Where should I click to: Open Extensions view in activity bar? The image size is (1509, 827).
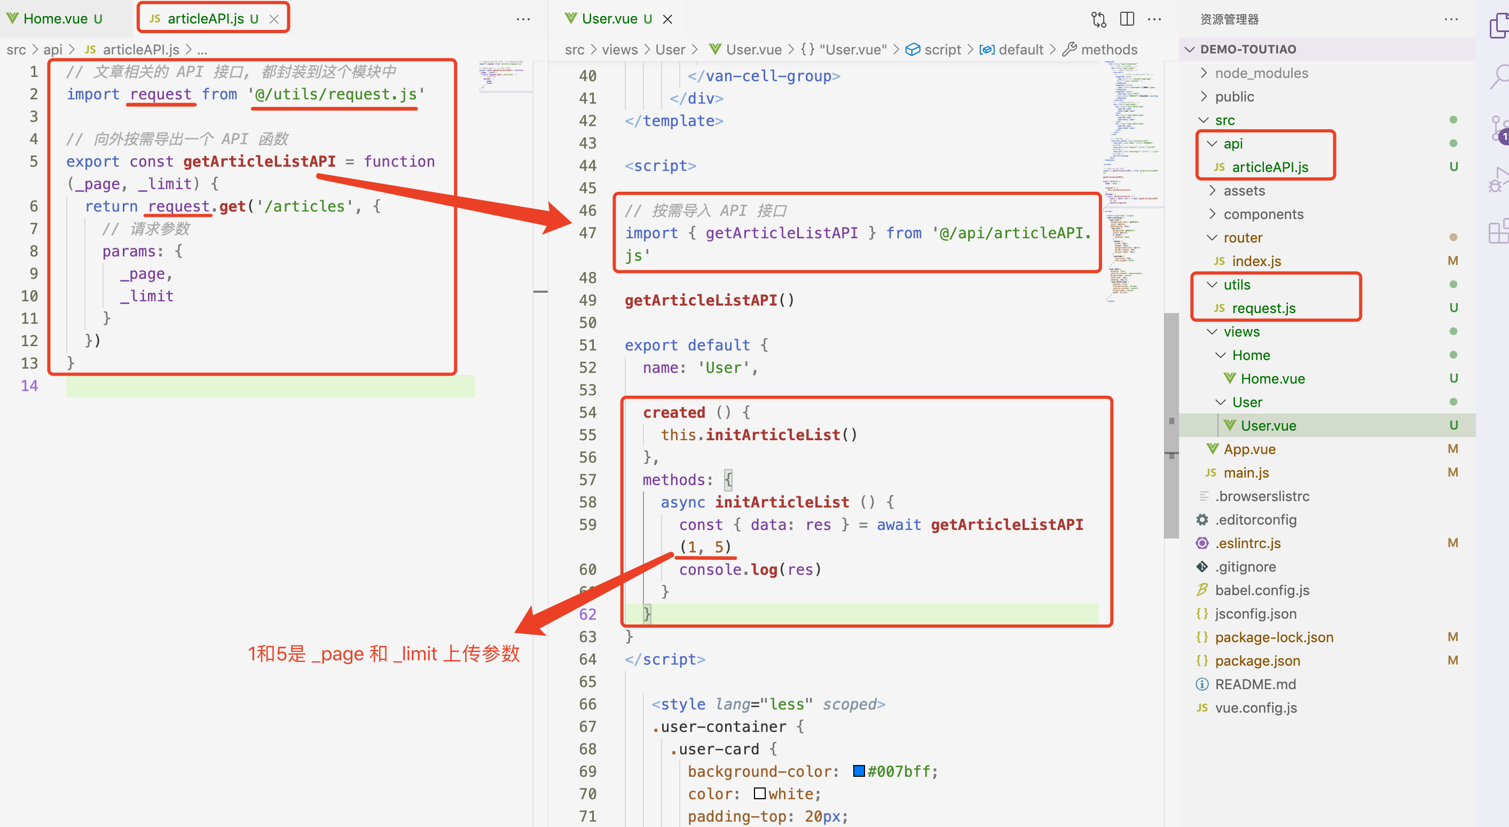[x=1498, y=232]
